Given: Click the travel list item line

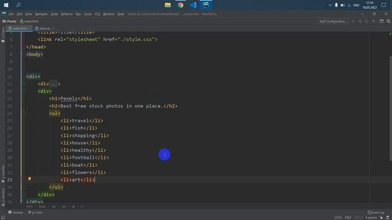Looking at the screenshot, I should (x=81, y=121).
